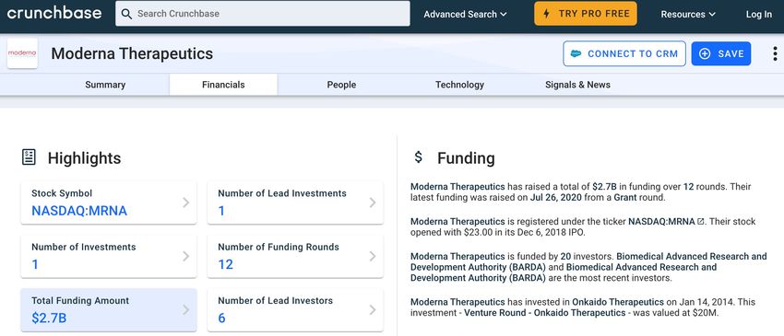Expand the Resources dropdown menu

[x=688, y=14]
